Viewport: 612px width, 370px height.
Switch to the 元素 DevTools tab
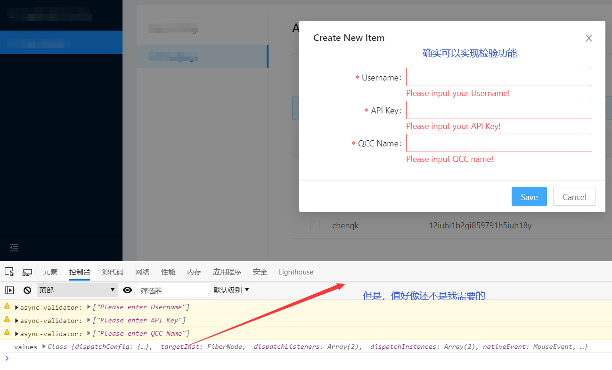click(50, 272)
